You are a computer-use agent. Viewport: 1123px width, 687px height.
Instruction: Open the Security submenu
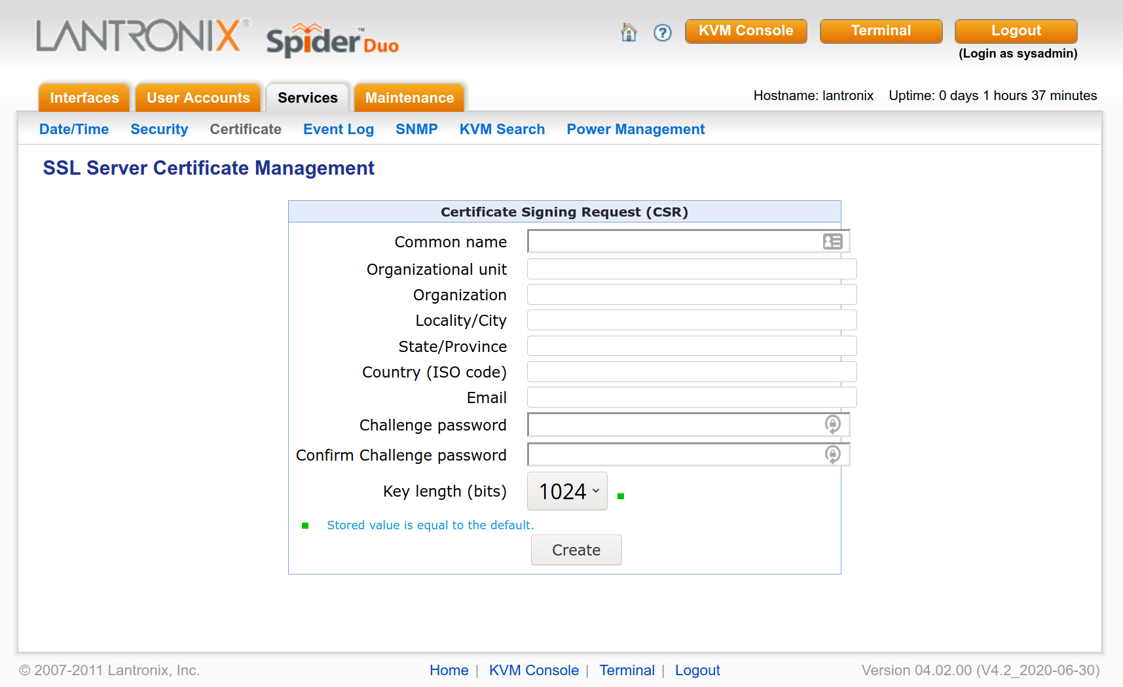point(159,130)
